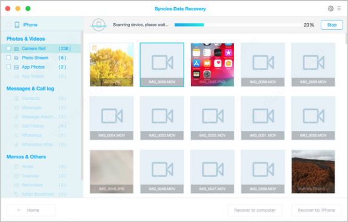Click the Notes icon in sidebar
The height and width of the screenshot is (222, 348).
coord(16,167)
